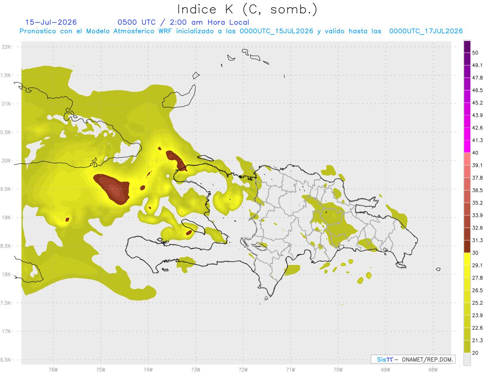486x375 pixels.
Task: Click the salmon swatch between 39.1 and 40
Action: coord(467,159)
